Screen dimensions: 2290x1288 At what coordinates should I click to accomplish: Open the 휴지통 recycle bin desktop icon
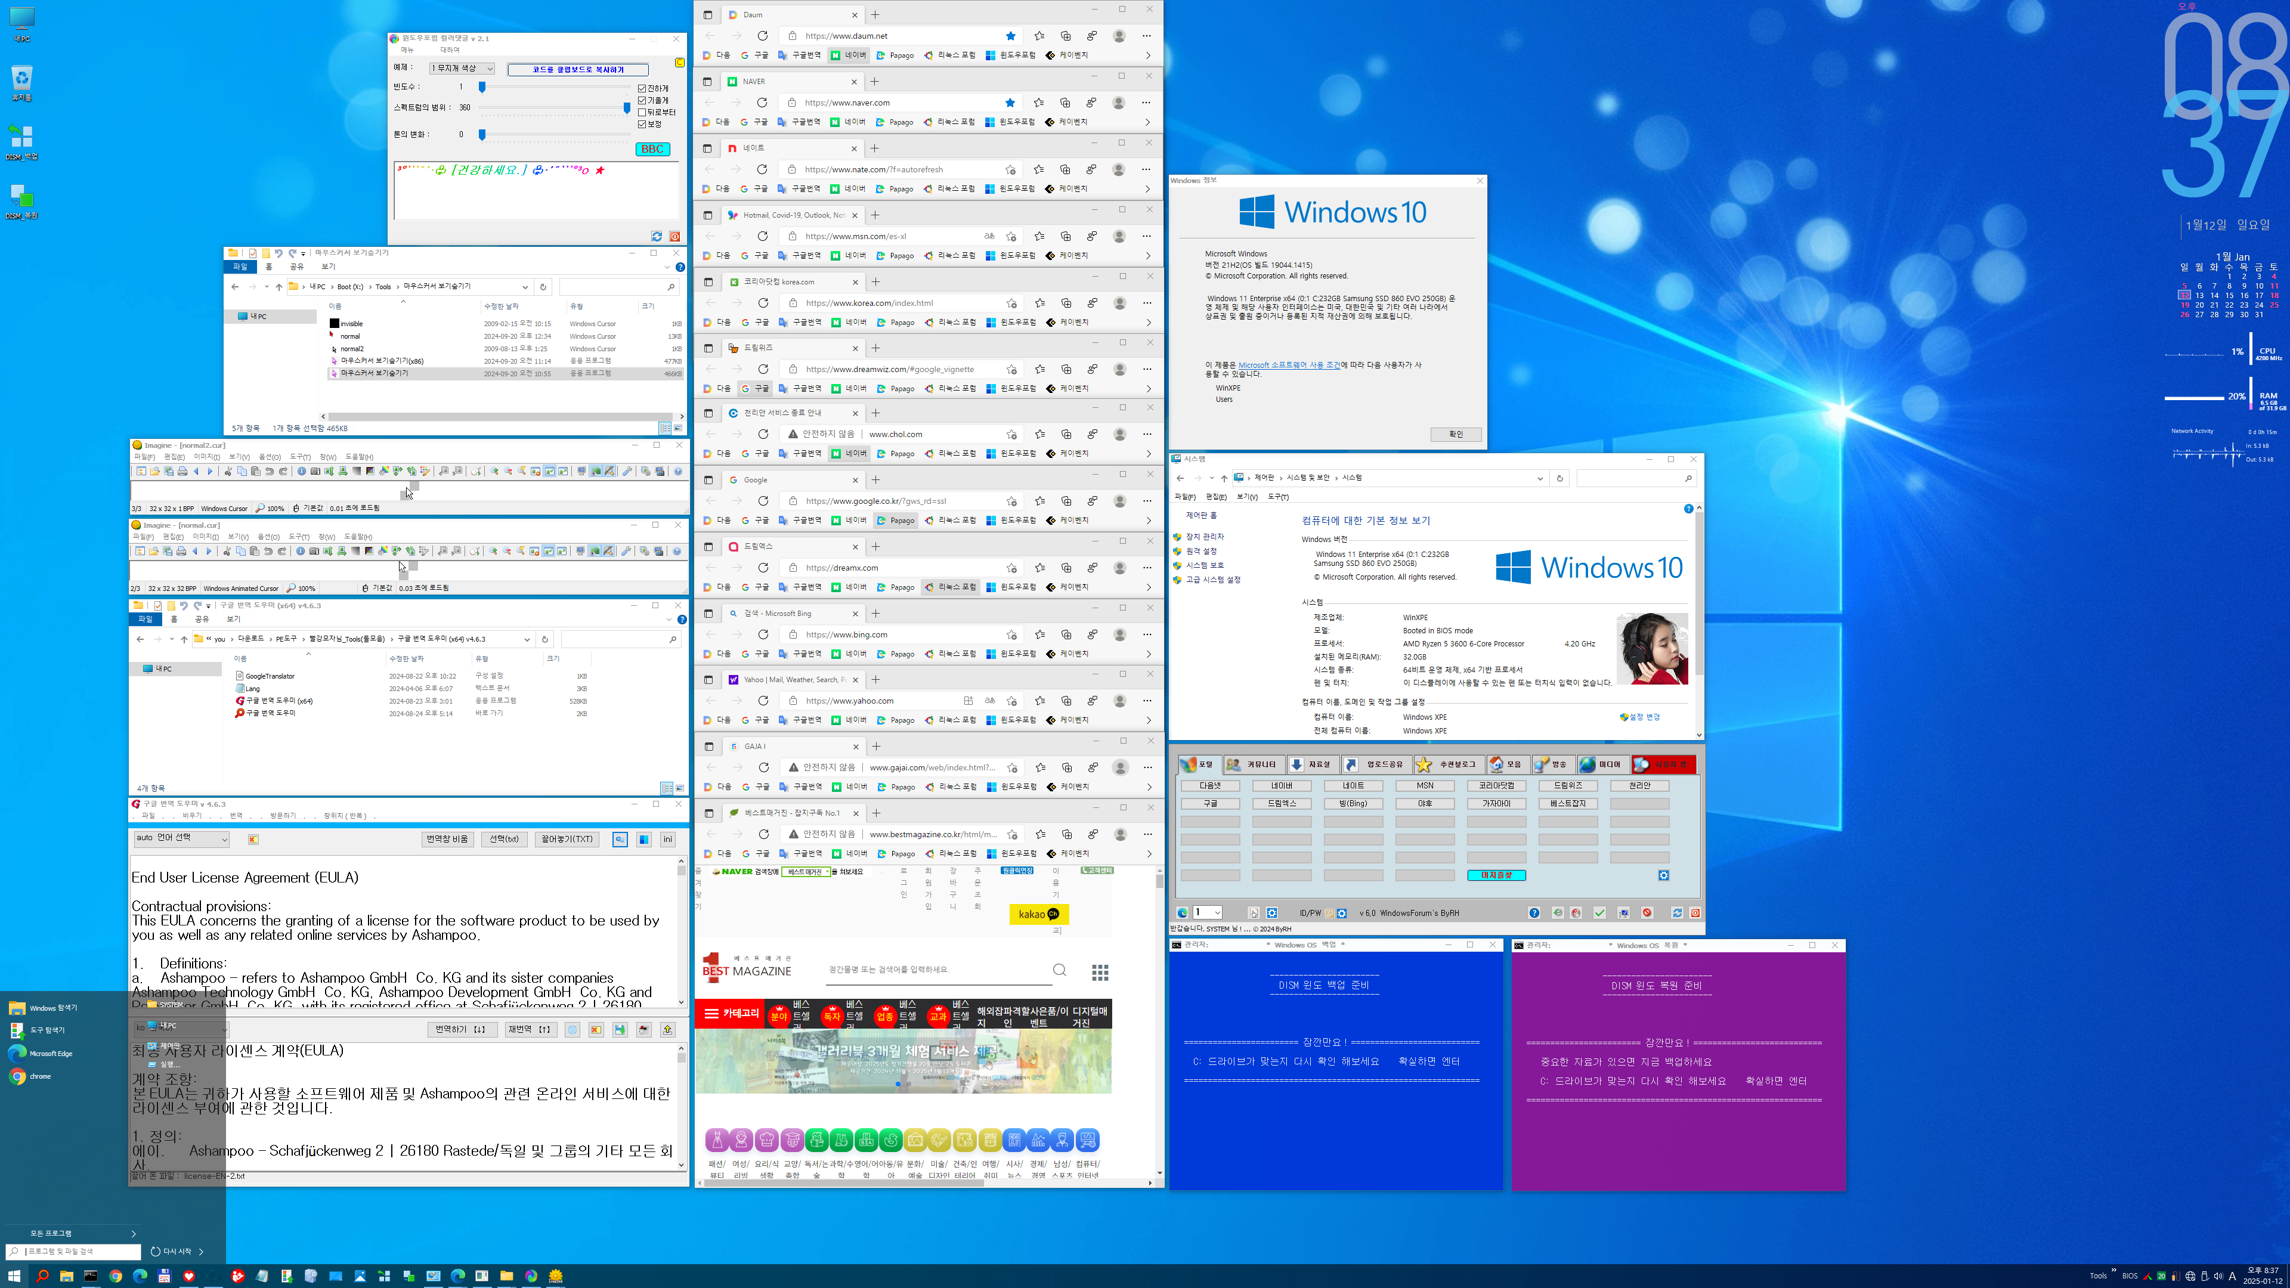point(21,83)
